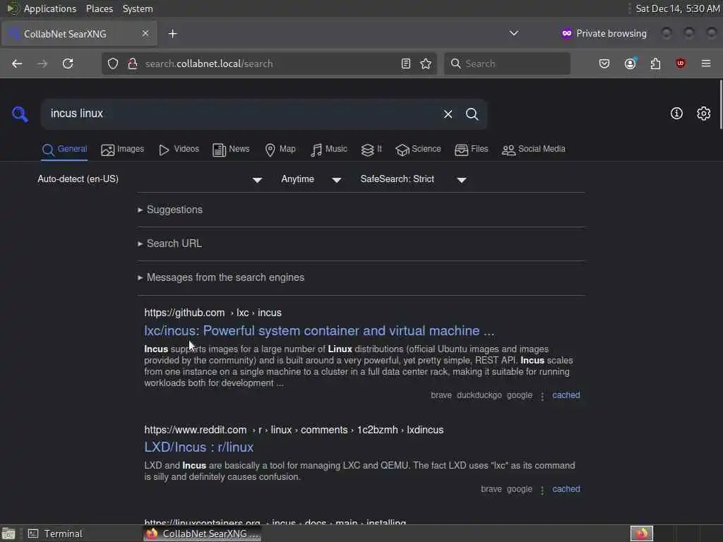The height and width of the screenshot is (542, 723).
Task: Focus the Firefox toolbar Search box
Action: [x=507, y=64]
